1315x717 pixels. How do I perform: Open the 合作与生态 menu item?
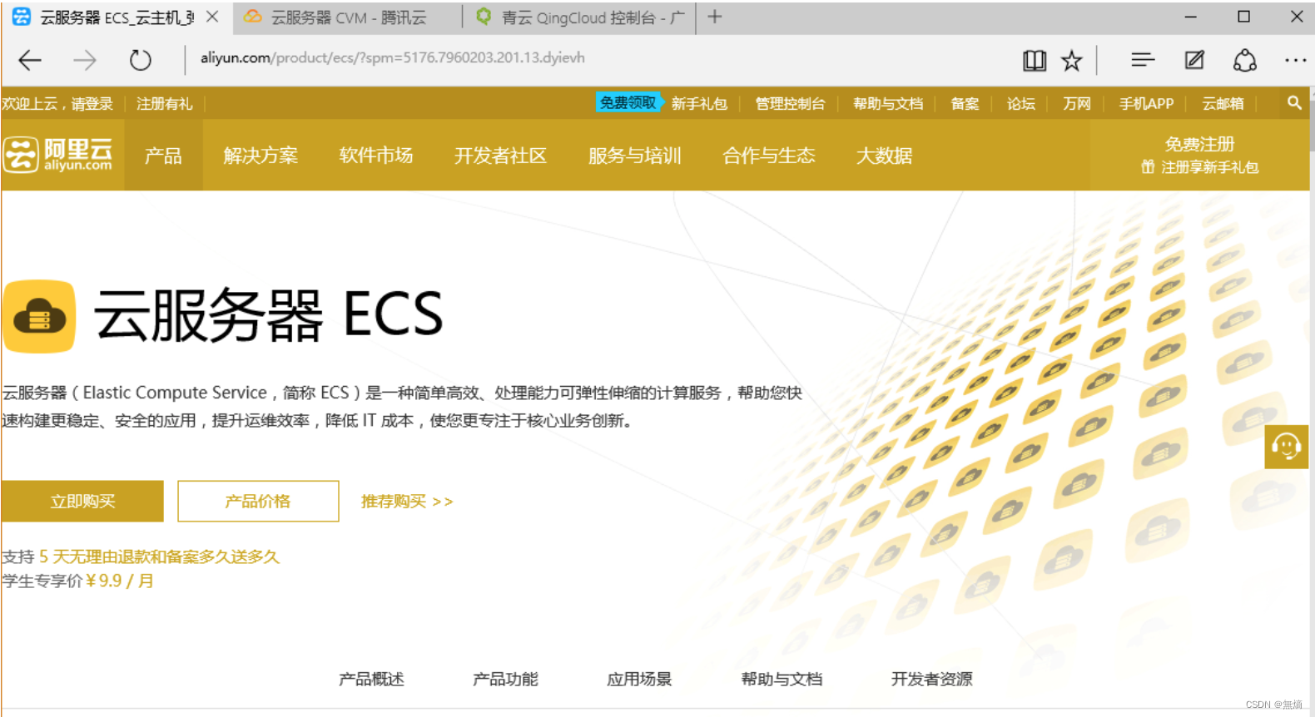point(769,156)
